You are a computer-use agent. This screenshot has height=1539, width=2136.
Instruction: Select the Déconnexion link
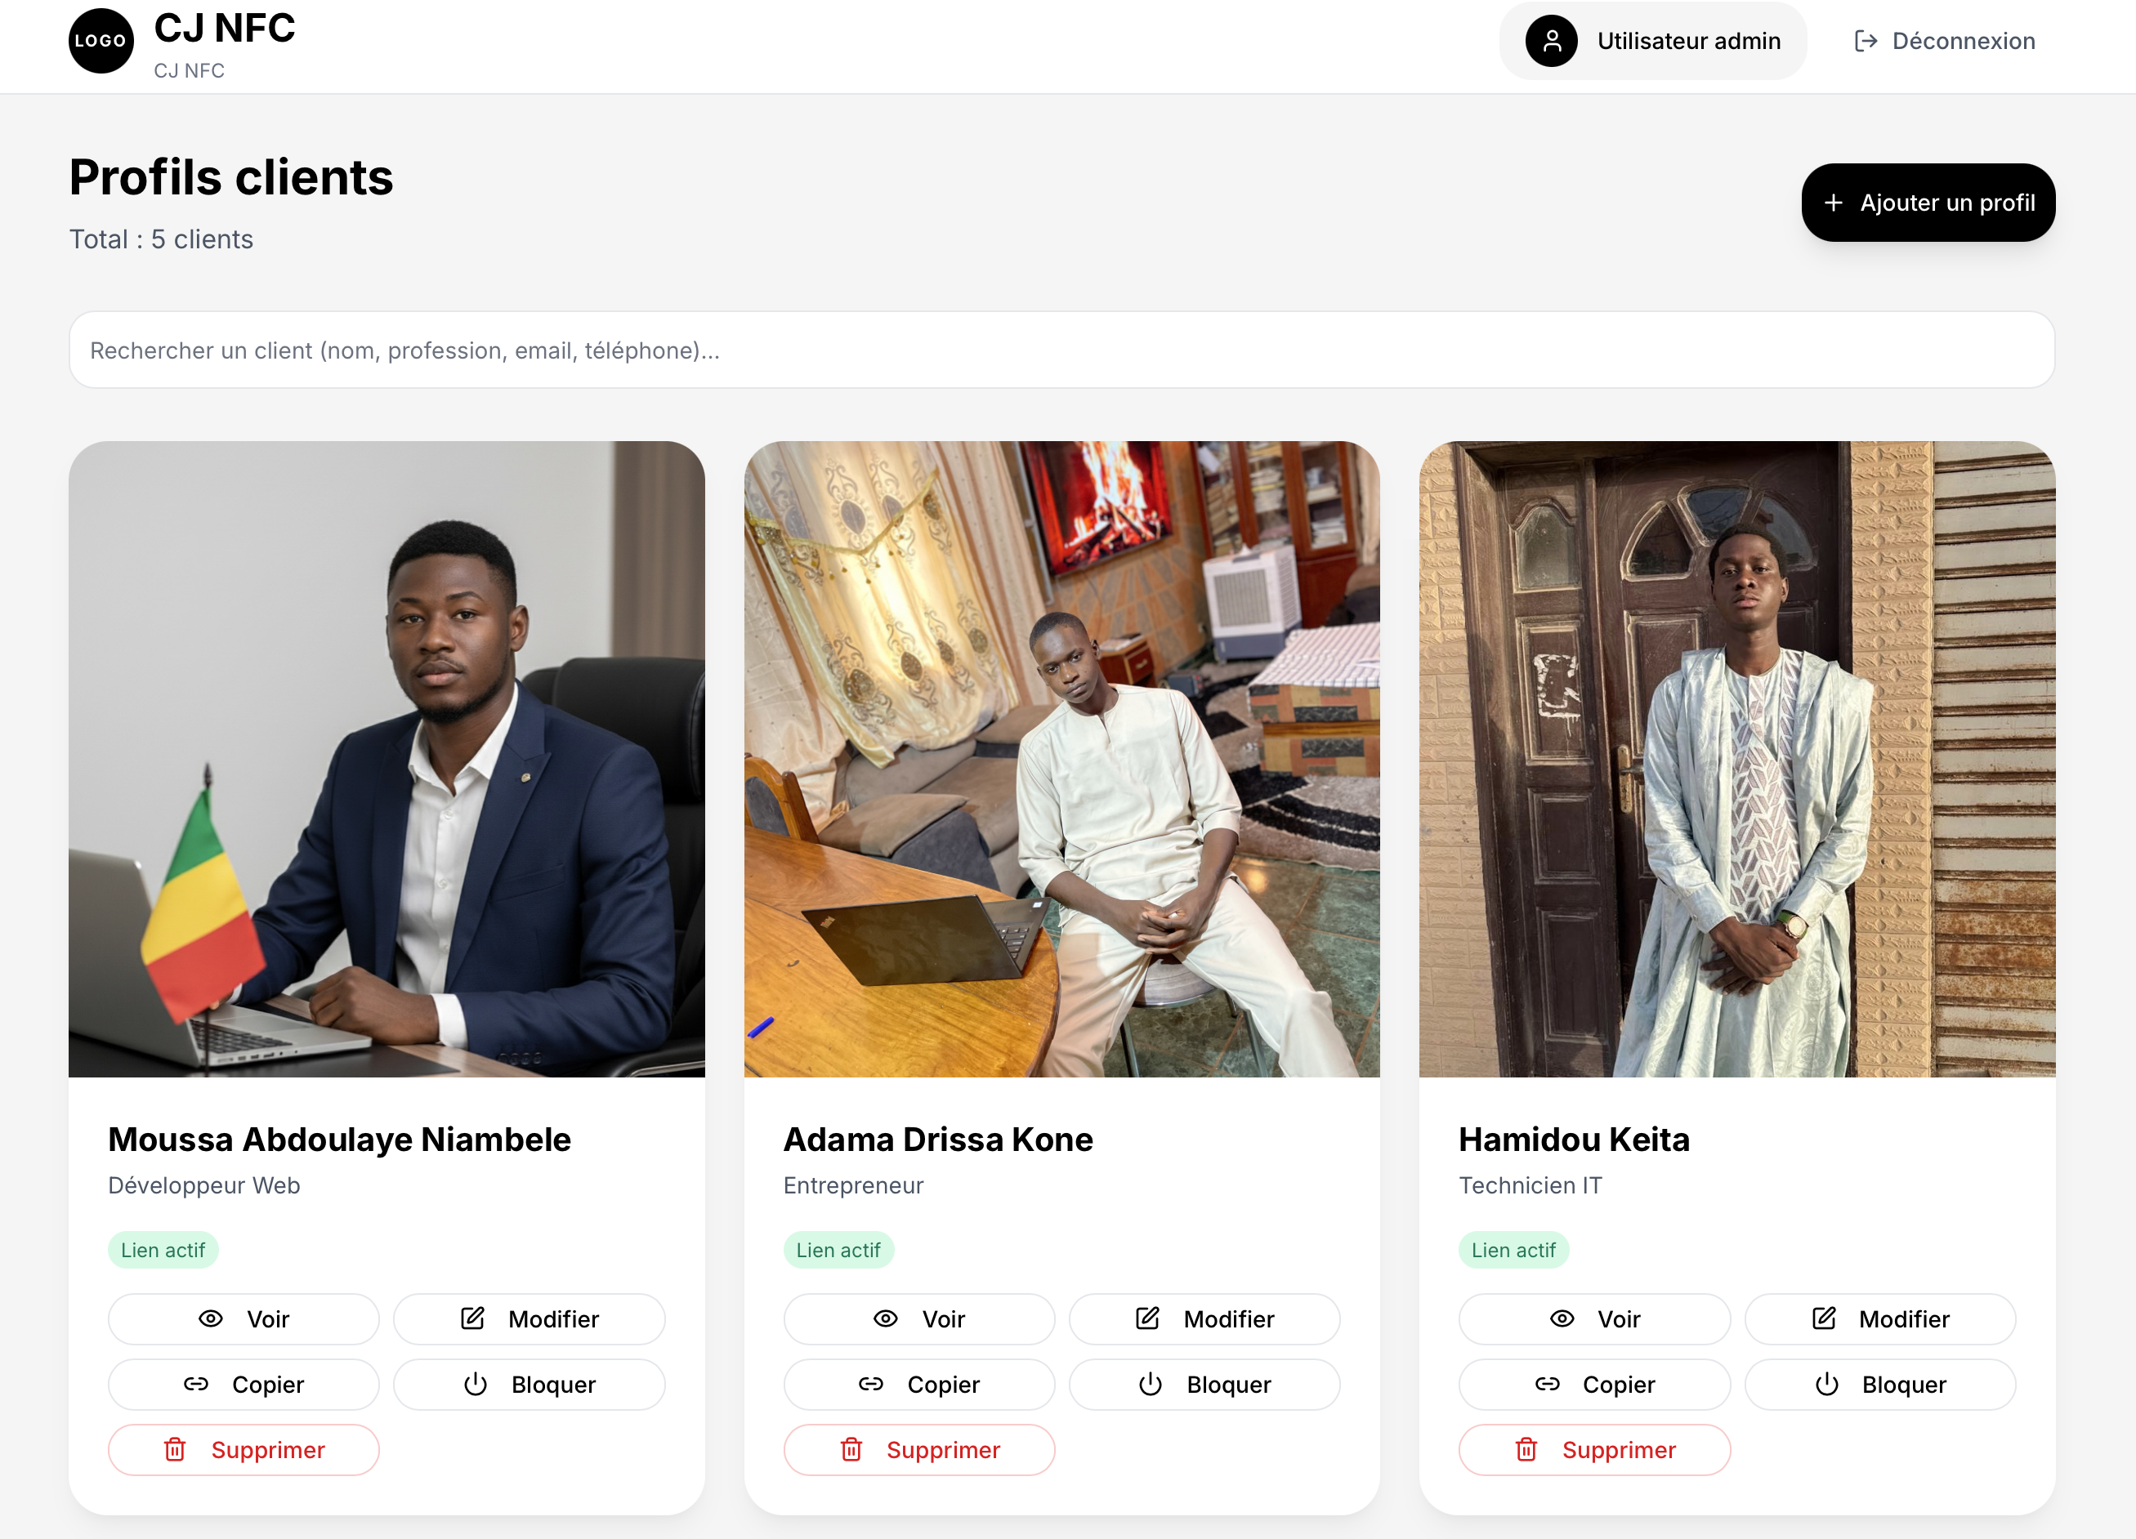(x=1944, y=41)
